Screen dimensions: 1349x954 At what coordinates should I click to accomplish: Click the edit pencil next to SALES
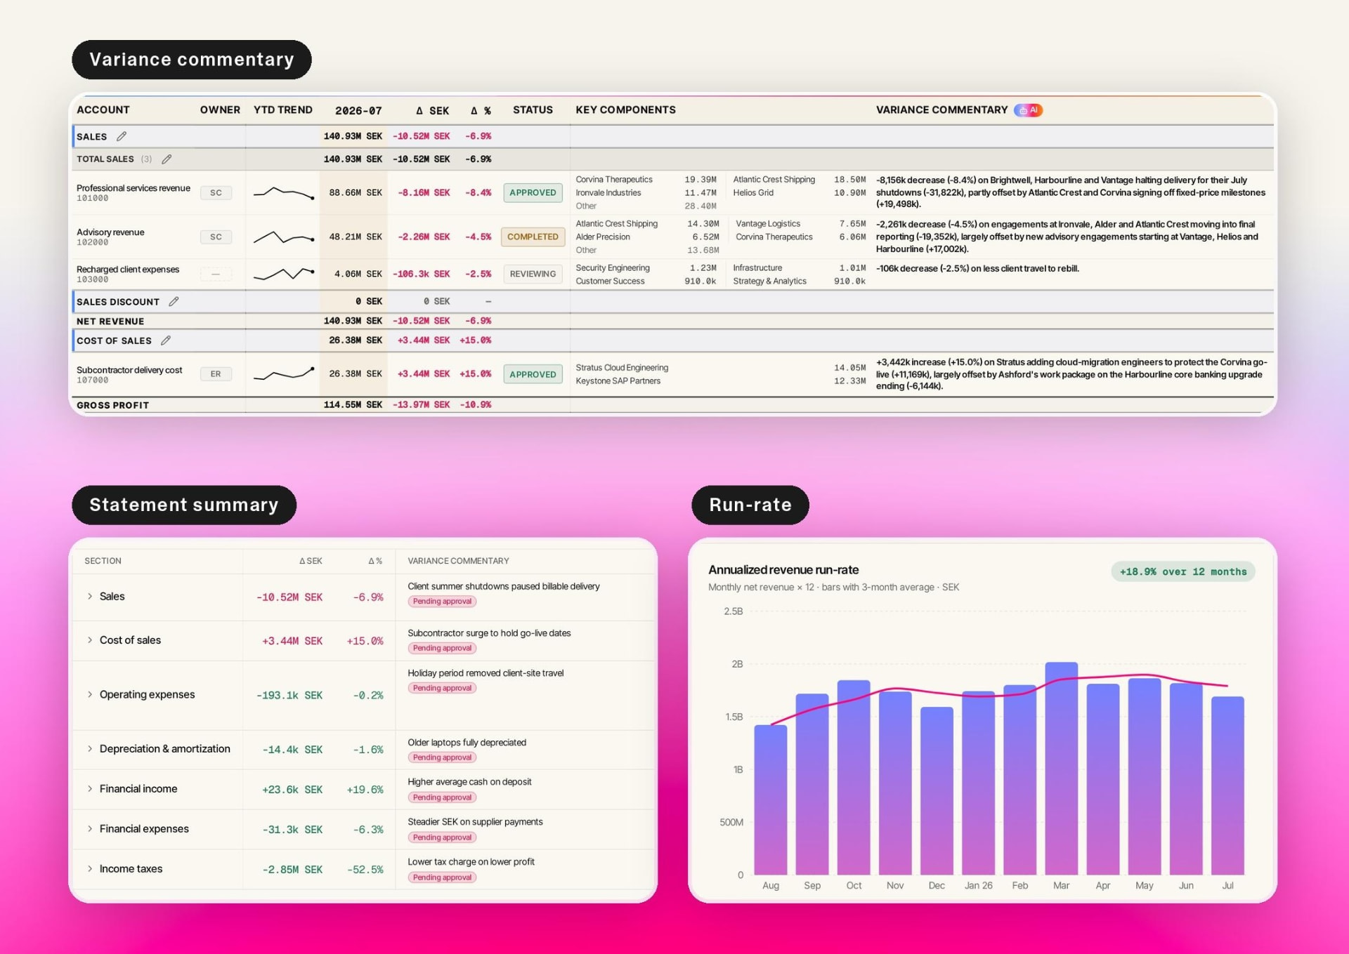point(122,136)
